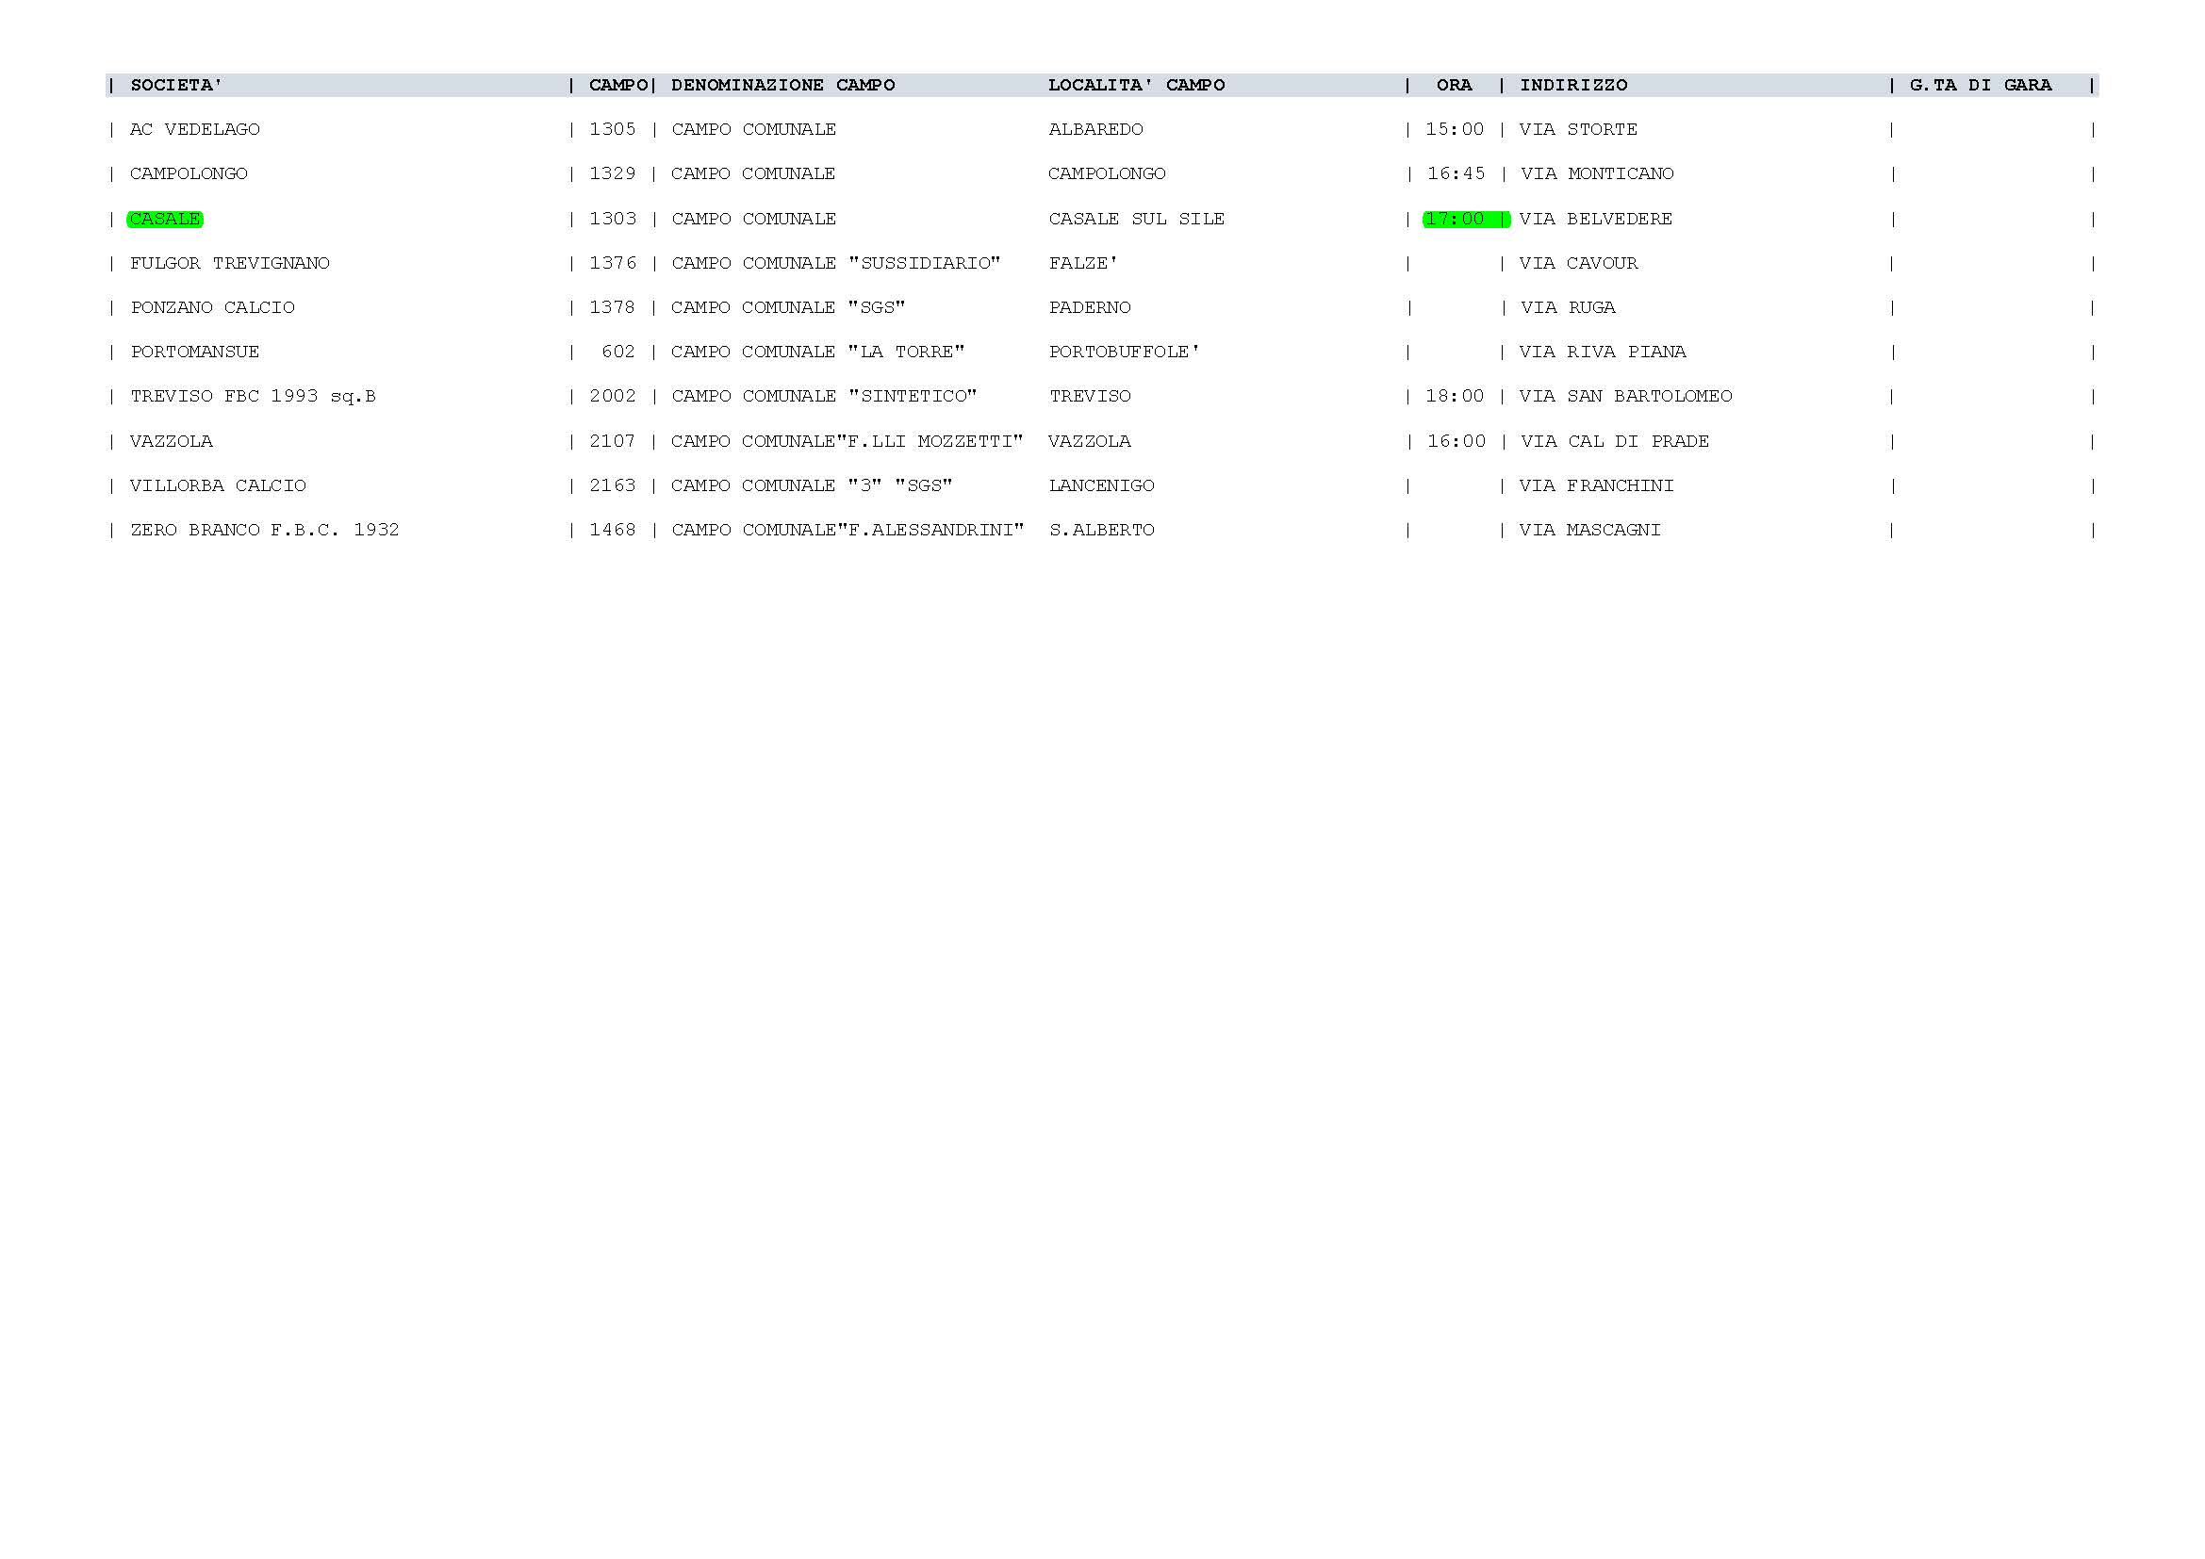
Task: Click the VIA FRANCHINI address
Action: (1596, 485)
